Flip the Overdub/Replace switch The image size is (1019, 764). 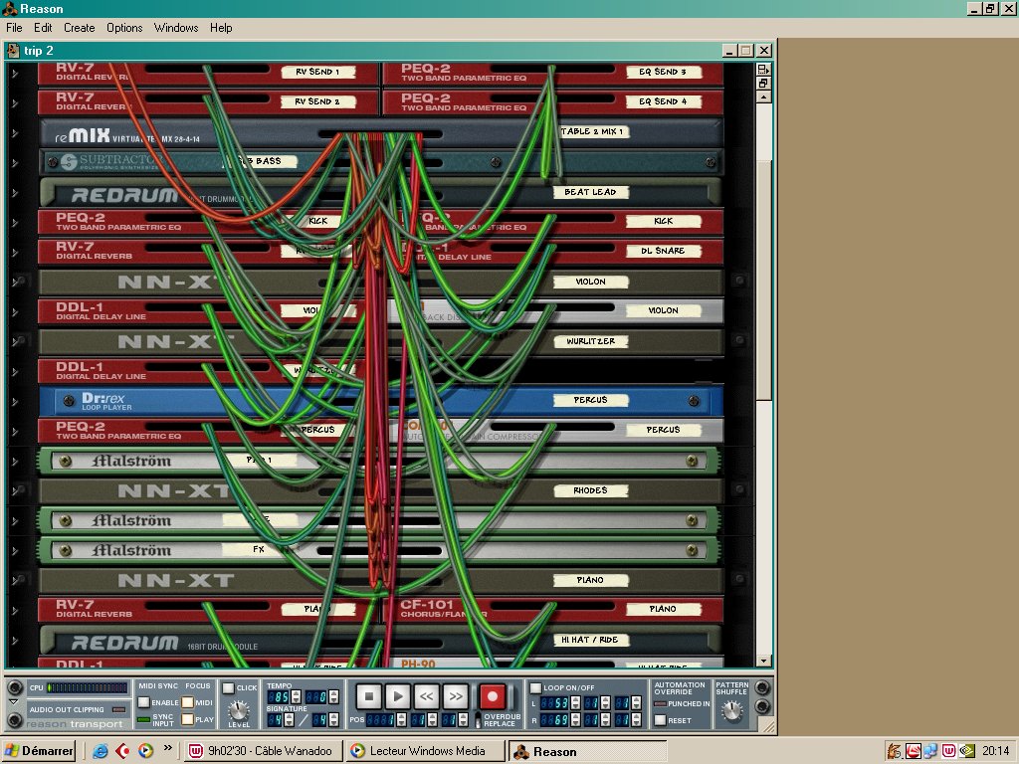tap(479, 719)
